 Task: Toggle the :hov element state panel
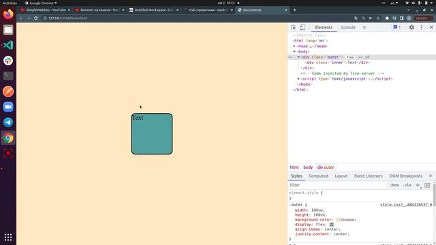click(394, 185)
